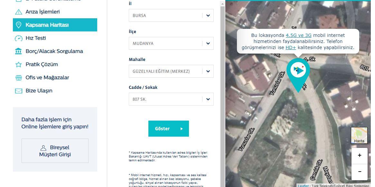Zoom out of the map with minus
This screenshot has width=375, height=187.
[x=359, y=172]
